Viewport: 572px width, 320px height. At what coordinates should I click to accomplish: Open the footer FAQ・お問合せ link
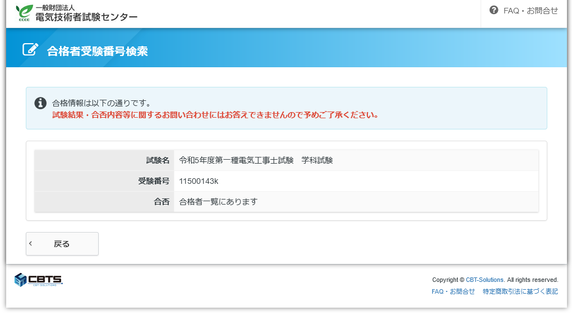(453, 291)
